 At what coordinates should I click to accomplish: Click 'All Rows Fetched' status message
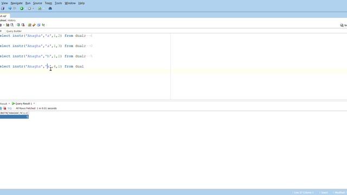point(36,108)
